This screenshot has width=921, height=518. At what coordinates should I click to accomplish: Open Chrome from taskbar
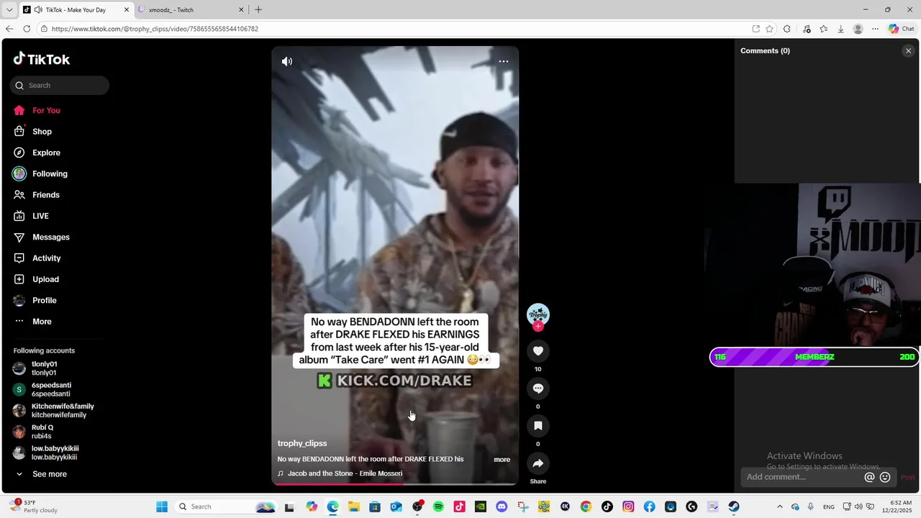coord(586,506)
